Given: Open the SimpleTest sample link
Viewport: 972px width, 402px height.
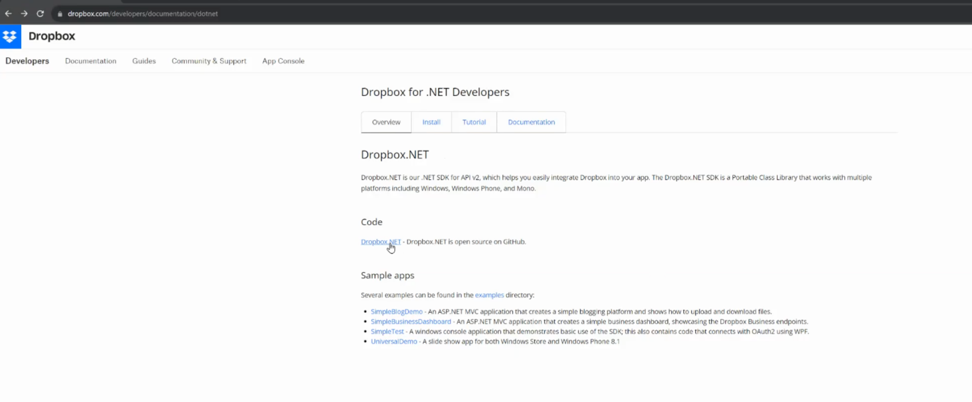Looking at the screenshot, I should click(387, 331).
